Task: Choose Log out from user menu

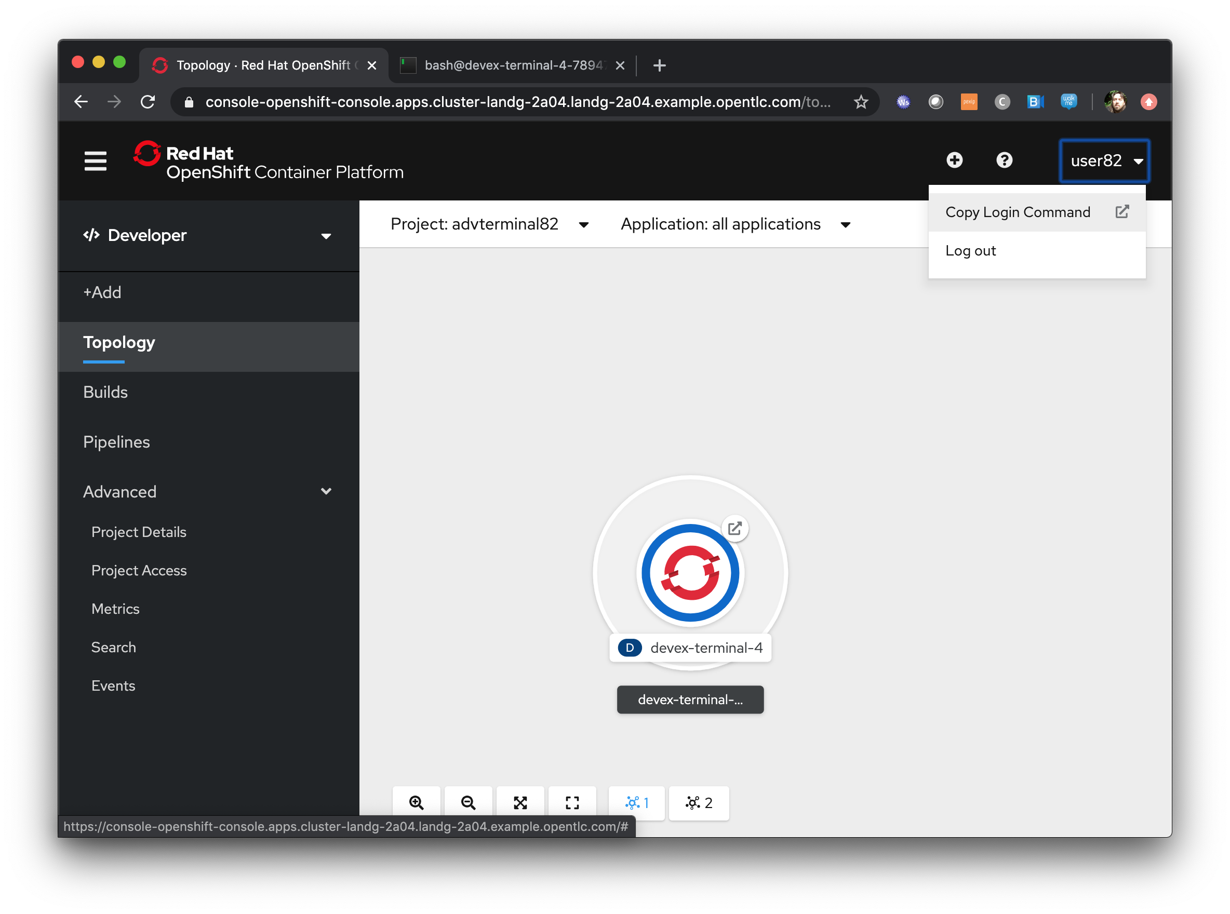Action: pyautogui.click(x=1037, y=251)
